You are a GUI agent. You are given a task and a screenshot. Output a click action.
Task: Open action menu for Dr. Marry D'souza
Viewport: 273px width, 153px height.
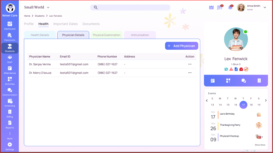pyautogui.click(x=190, y=73)
